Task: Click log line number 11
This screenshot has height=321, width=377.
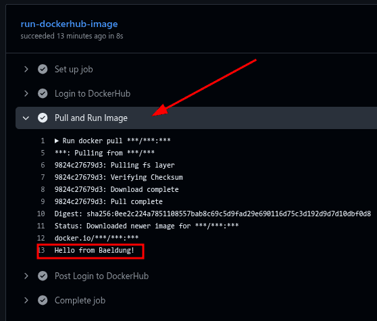Action: [41, 226]
